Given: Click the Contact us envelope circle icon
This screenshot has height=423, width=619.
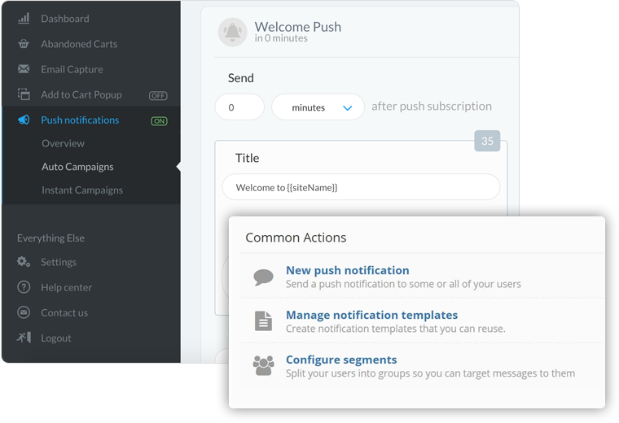Looking at the screenshot, I should [24, 312].
